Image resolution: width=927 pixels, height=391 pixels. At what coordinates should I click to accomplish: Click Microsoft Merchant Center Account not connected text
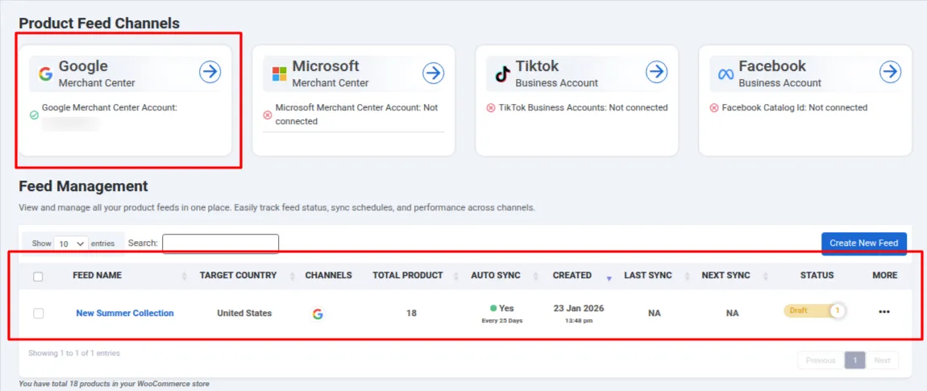356,114
